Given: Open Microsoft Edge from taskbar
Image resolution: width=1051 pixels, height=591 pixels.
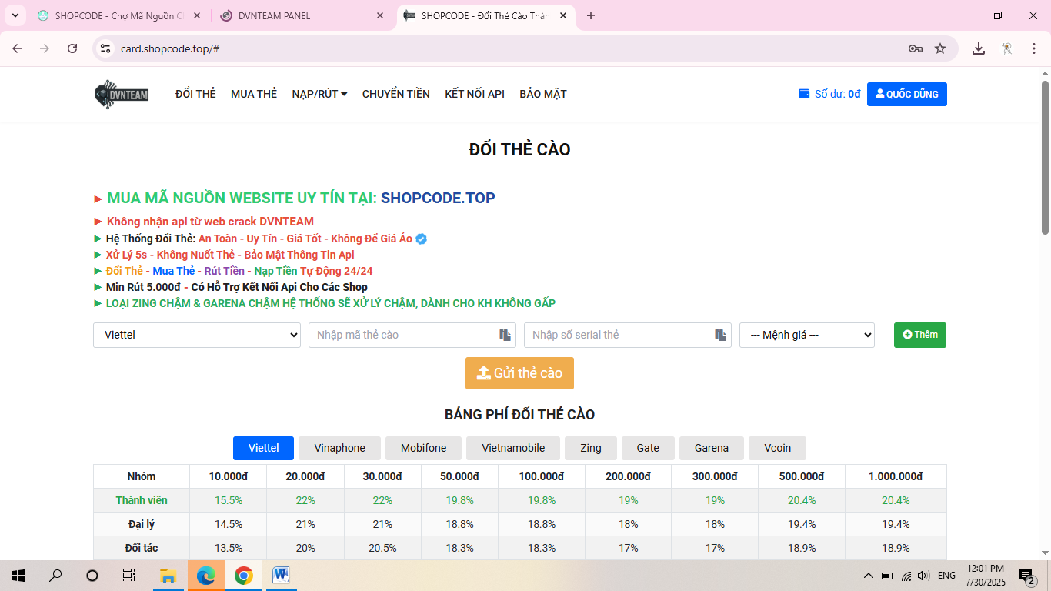Looking at the screenshot, I should click(205, 576).
